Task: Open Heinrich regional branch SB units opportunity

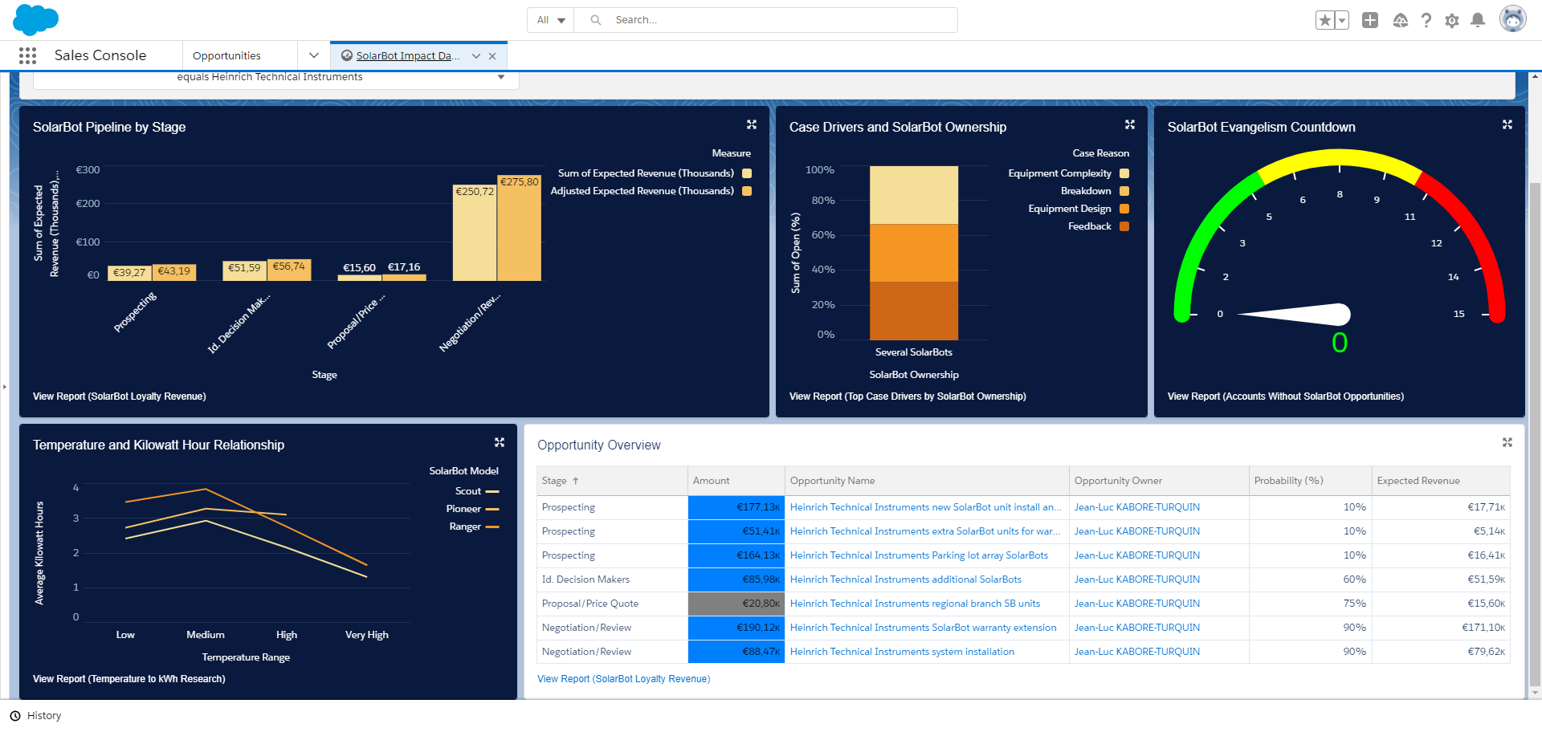Action: (x=915, y=604)
